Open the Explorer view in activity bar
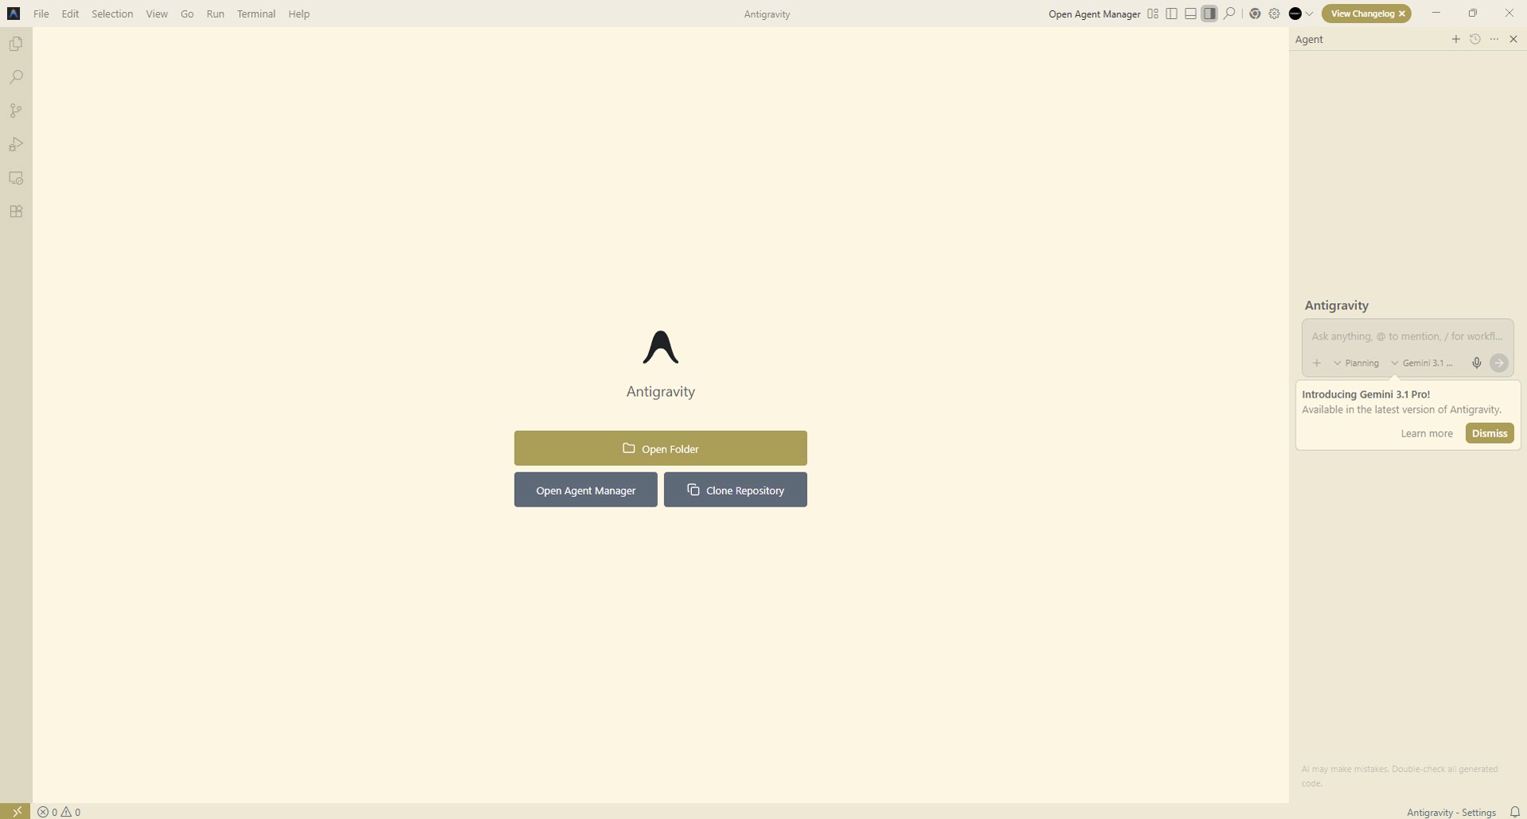 click(x=16, y=45)
